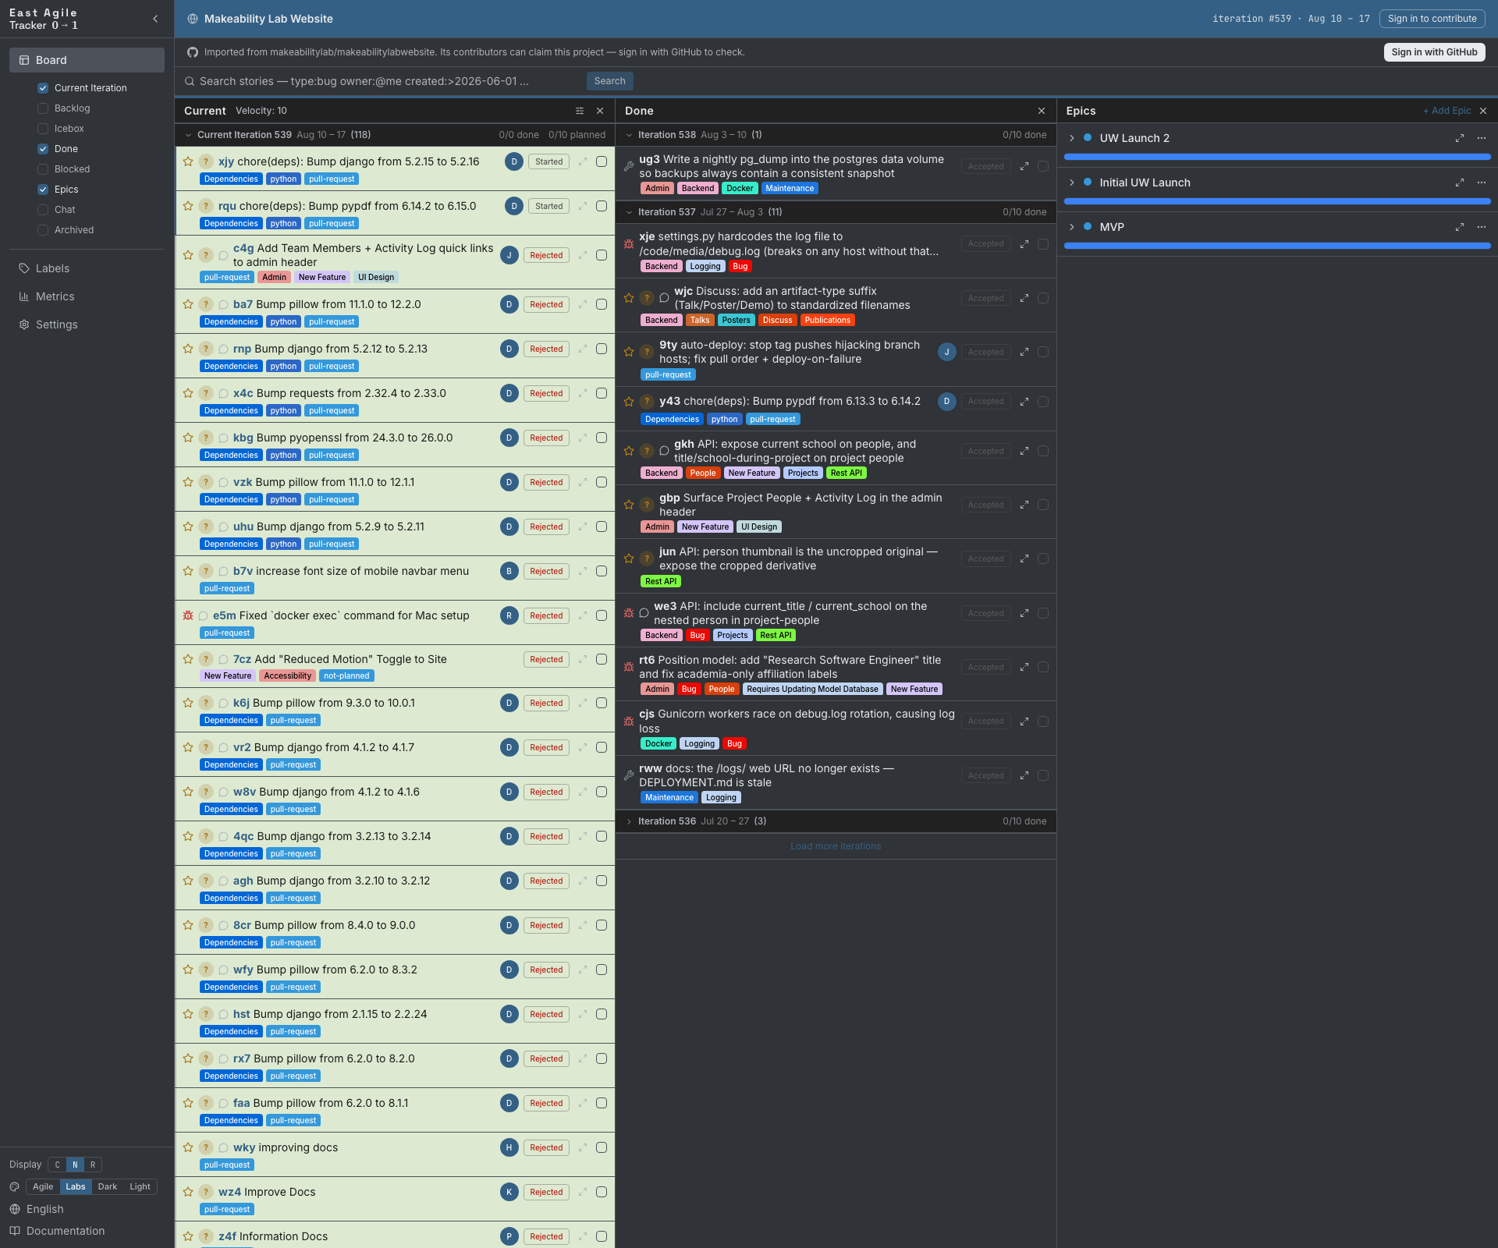Collapse Current Iteration 539 header

tap(188, 135)
